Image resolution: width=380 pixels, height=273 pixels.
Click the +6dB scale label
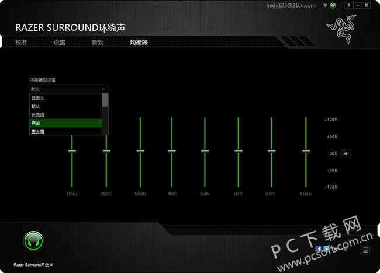(332, 136)
